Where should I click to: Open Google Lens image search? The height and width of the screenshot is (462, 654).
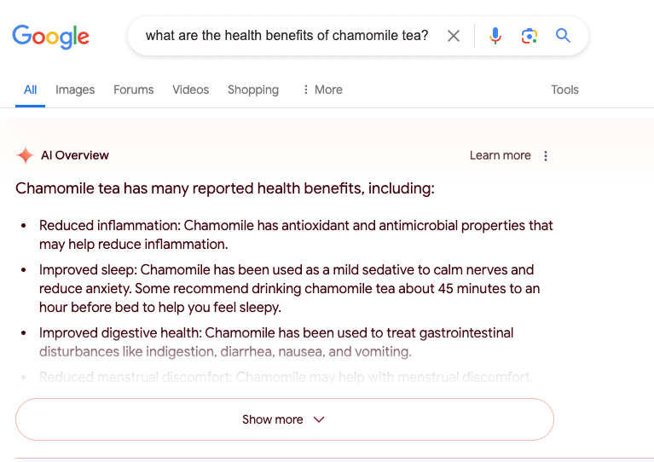pyautogui.click(x=530, y=36)
